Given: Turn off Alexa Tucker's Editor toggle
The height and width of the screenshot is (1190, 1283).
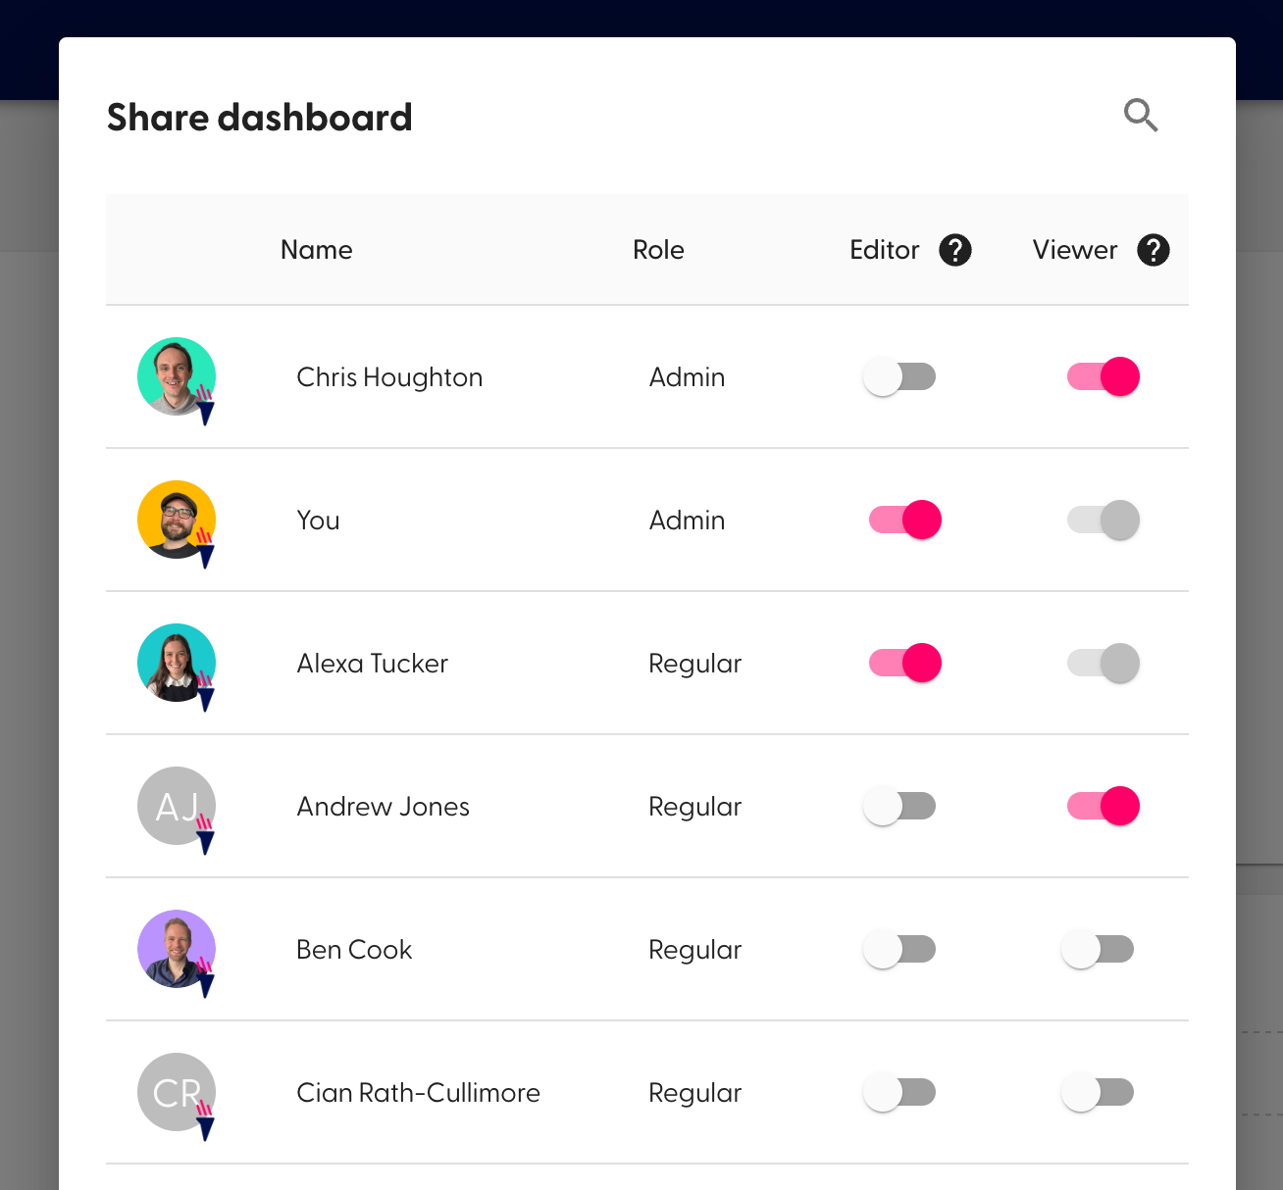Looking at the screenshot, I should click(x=903, y=663).
